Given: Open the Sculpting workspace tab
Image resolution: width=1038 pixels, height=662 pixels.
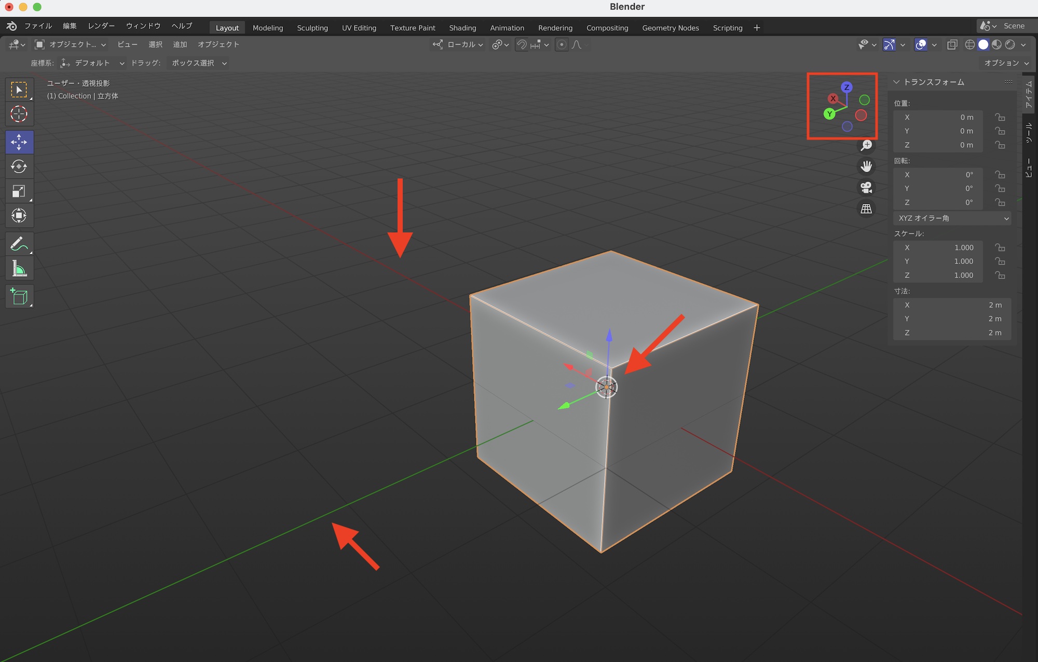Looking at the screenshot, I should [x=312, y=28].
